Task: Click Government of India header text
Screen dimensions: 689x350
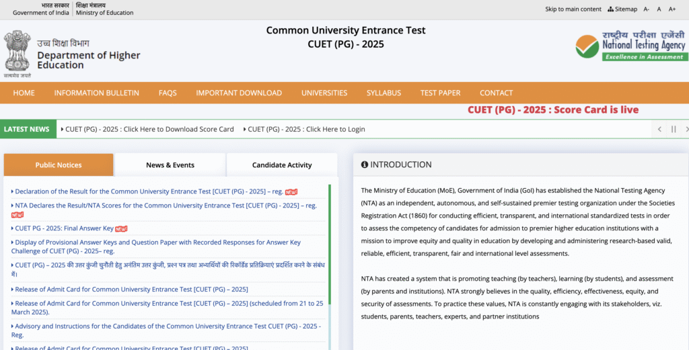Action: pyautogui.click(x=41, y=13)
